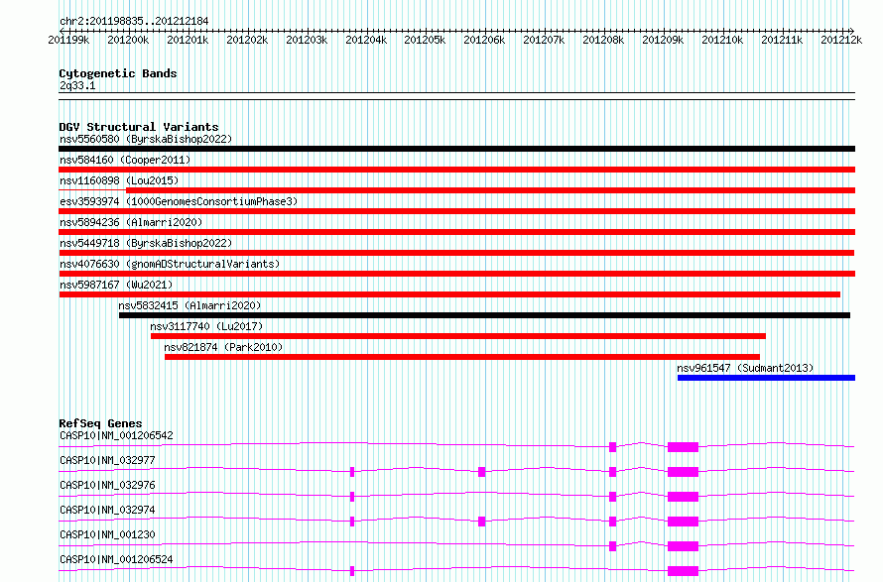
Task: Open the CASP10|NM_001206542 transcript label
Action: click(x=116, y=435)
